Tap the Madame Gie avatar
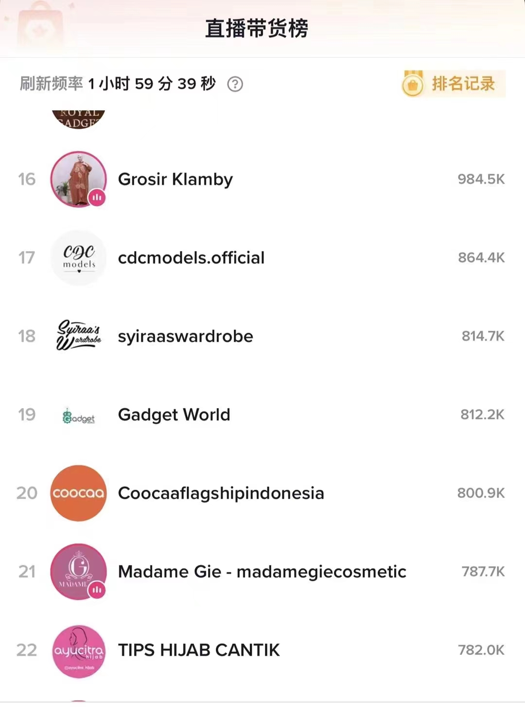 point(77,570)
